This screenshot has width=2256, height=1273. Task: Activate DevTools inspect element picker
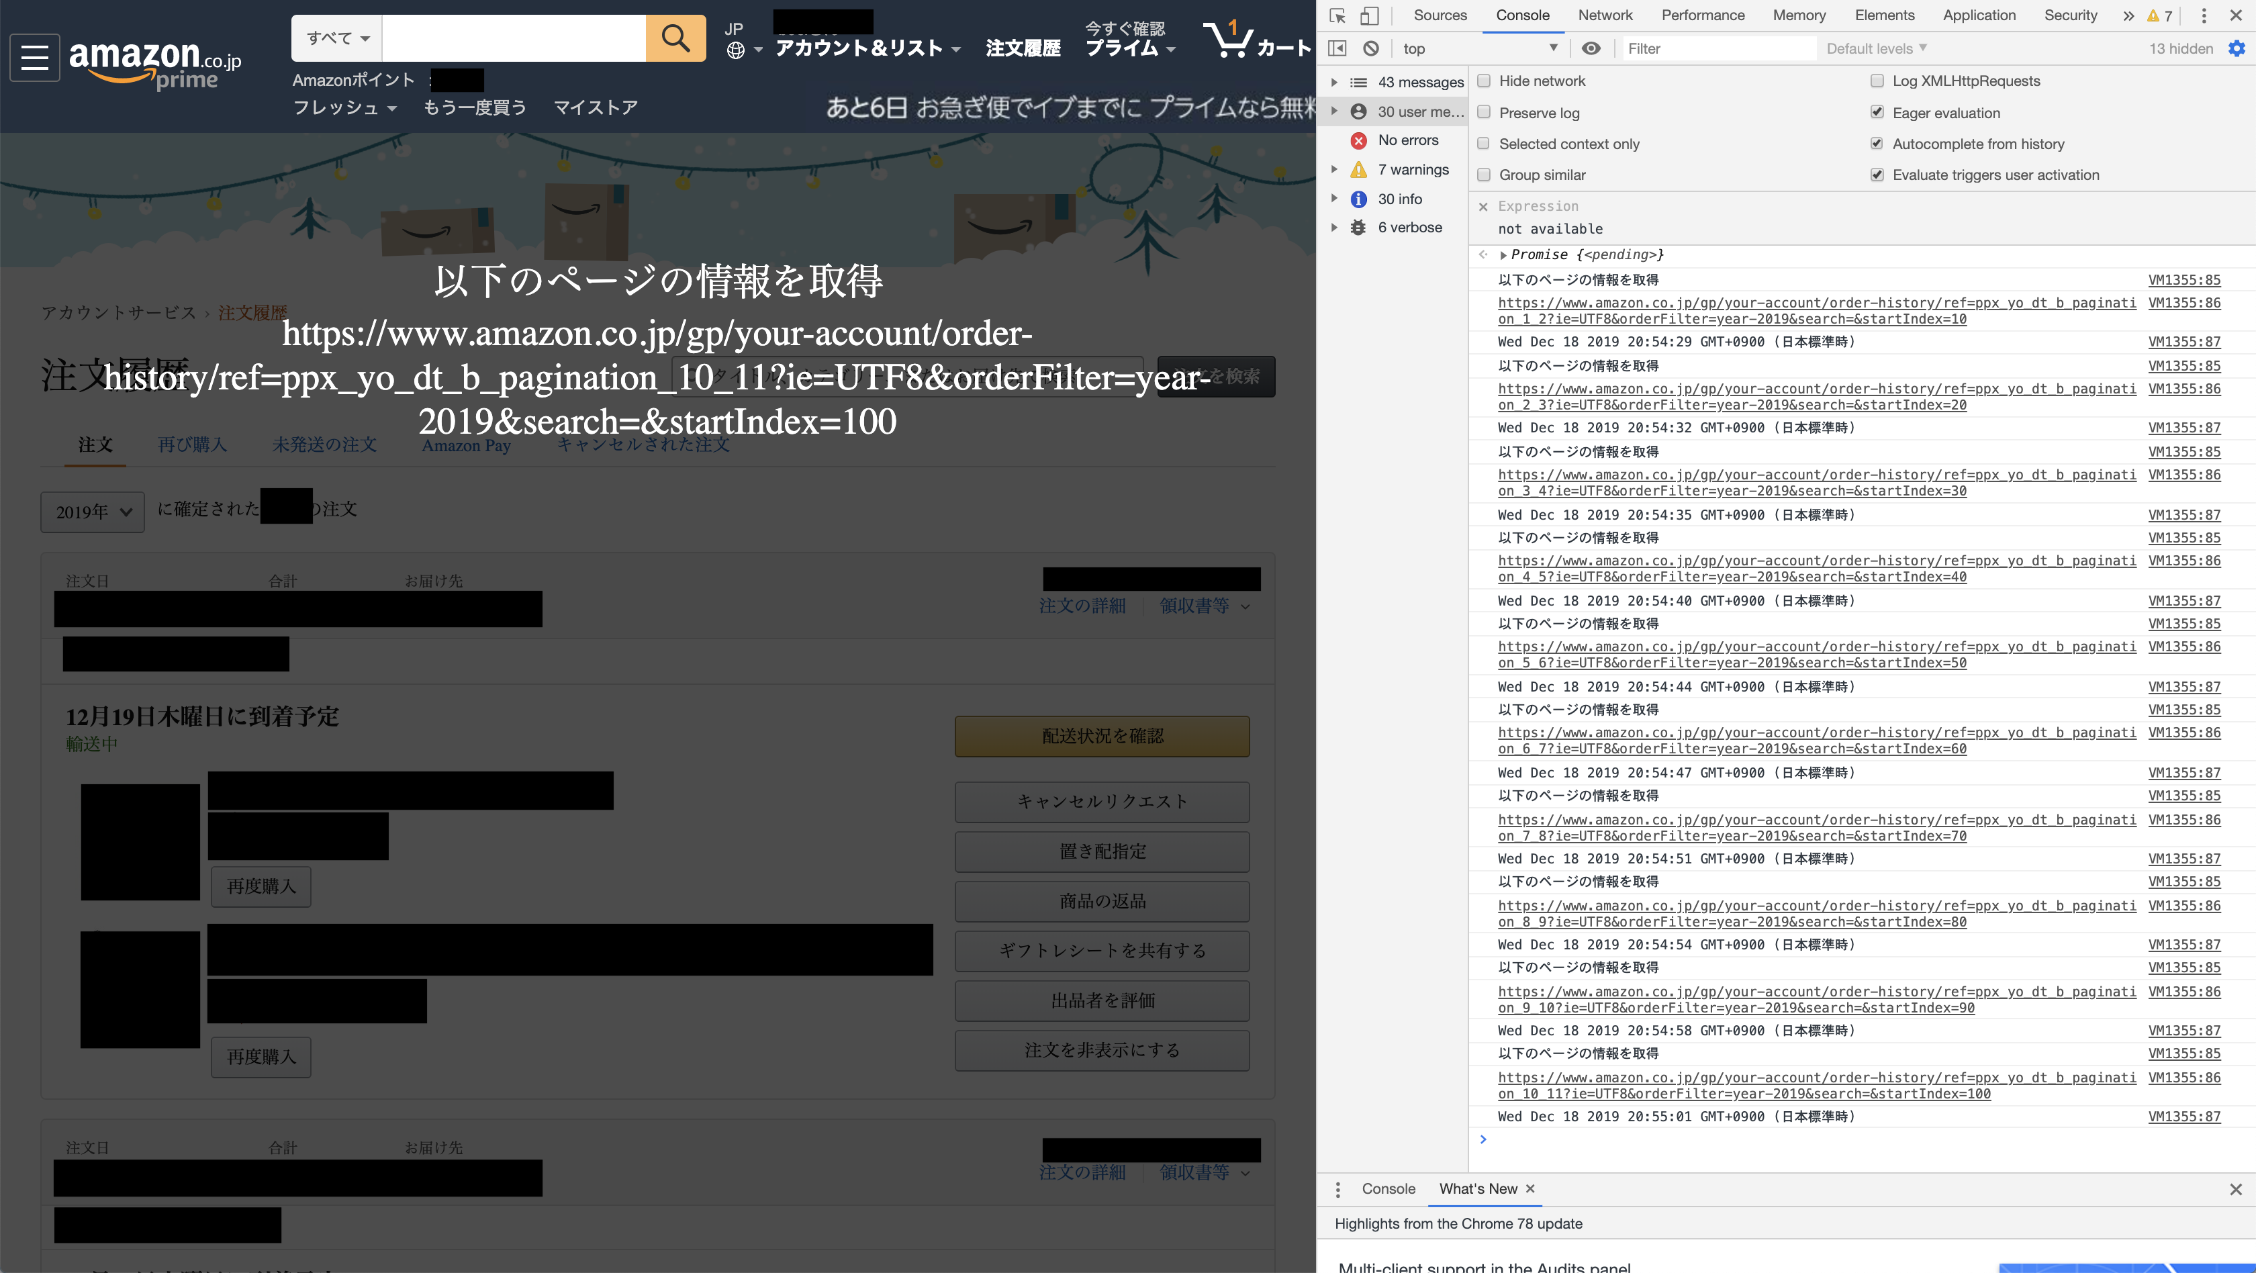[1337, 15]
